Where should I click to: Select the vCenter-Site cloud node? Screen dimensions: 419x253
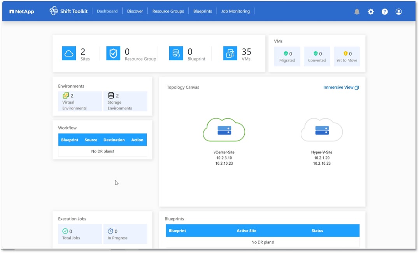click(224, 130)
